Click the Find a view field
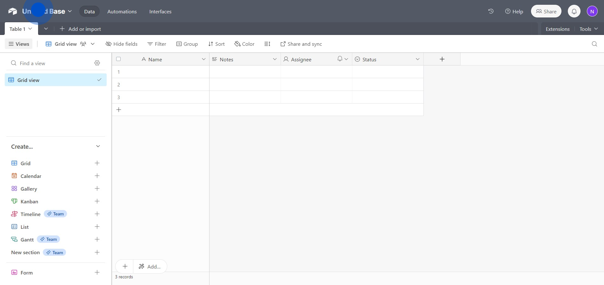The height and width of the screenshot is (285, 604). point(51,63)
